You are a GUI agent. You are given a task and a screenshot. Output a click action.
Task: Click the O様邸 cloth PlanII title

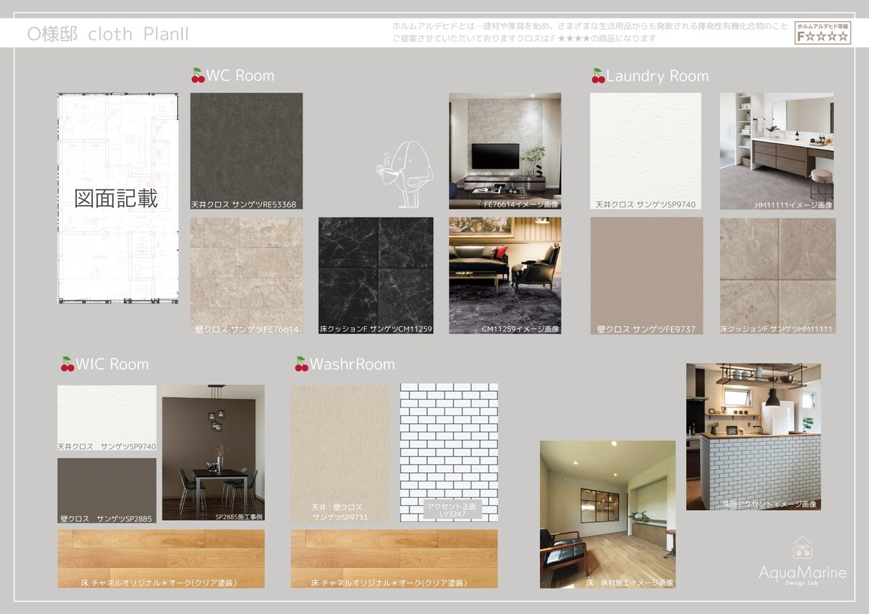pyautogui.click(x=108, y=33)
